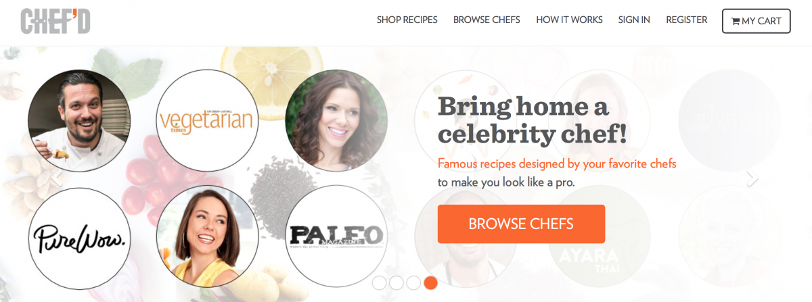This screenshot has width=812, height=302.
Task: Select the long-haired woman portrait circle
Action: [x=336, y=121]
